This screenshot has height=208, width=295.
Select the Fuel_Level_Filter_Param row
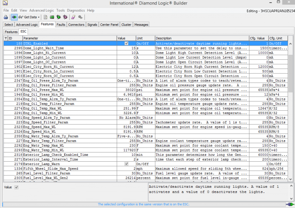tap(146, 173)
